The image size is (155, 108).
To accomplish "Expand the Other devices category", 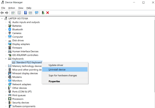I will coord(6,88).
